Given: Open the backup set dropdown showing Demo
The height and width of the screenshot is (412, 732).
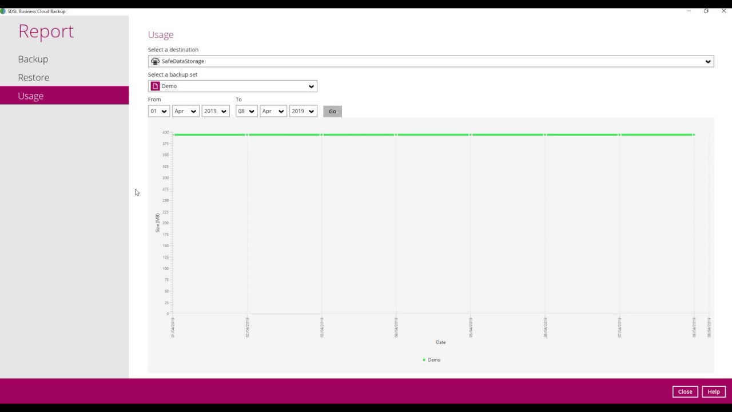Looking at the screenshot, I should pyautogui.click(x=232, y=86).
